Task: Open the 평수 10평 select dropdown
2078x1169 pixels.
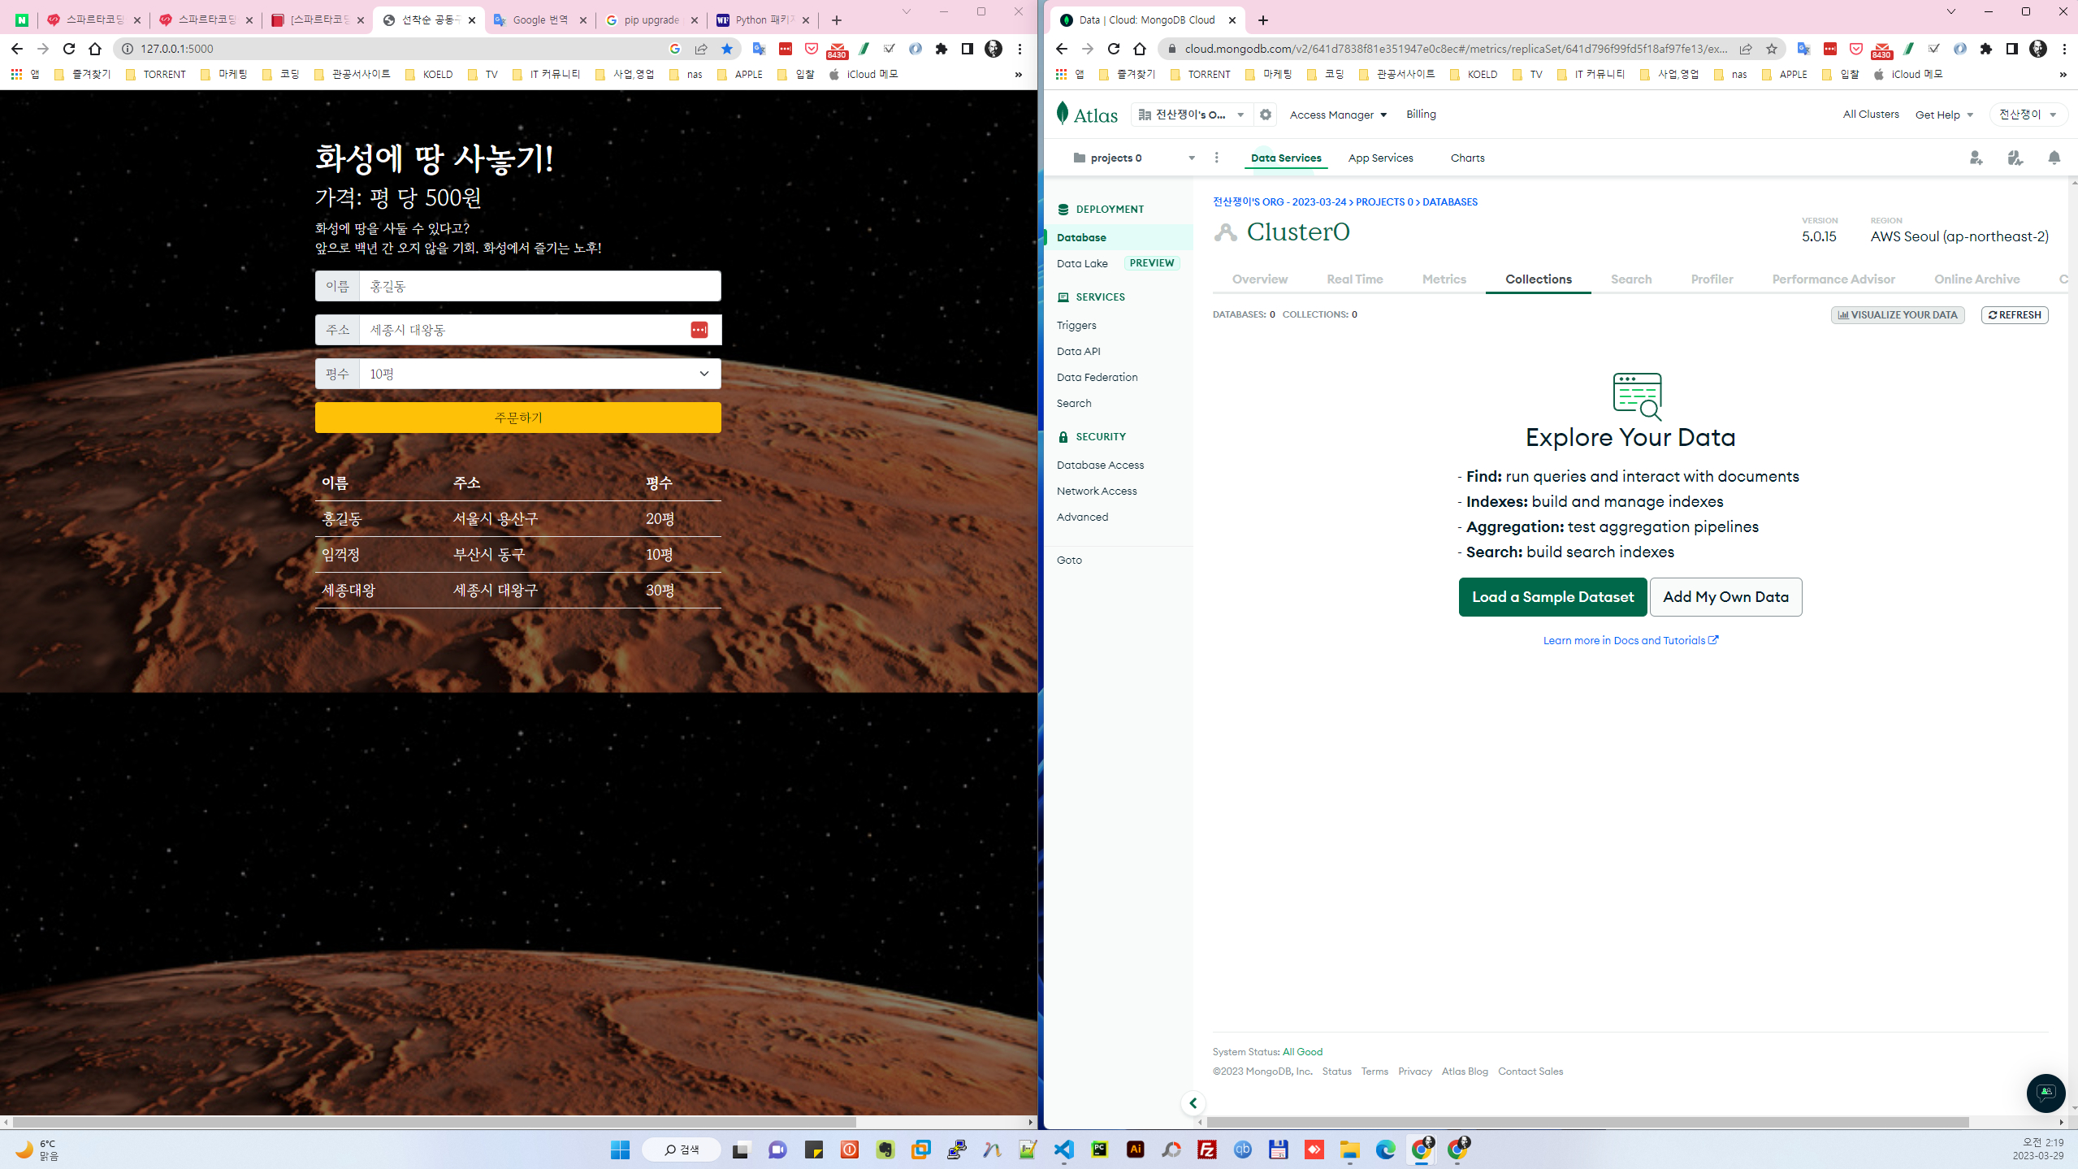Action: point(539,374)
